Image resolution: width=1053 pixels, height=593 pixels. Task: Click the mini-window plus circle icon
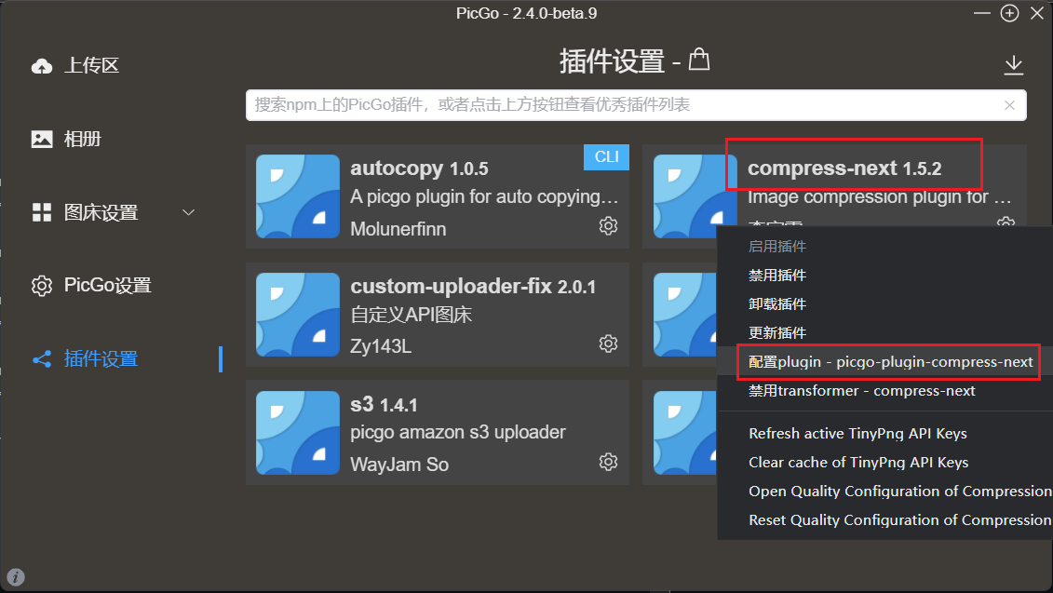point(1009,13)
